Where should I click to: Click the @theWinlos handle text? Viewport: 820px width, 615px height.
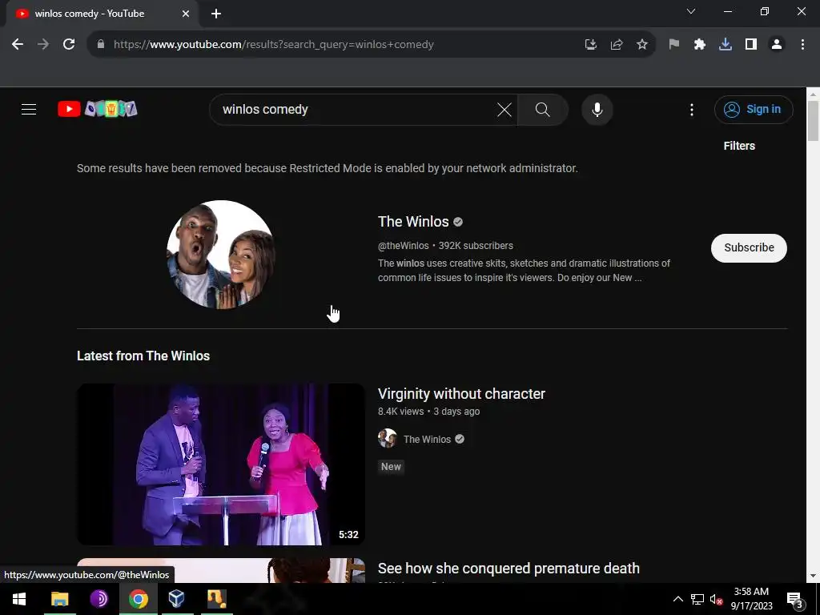click(404, 246)
